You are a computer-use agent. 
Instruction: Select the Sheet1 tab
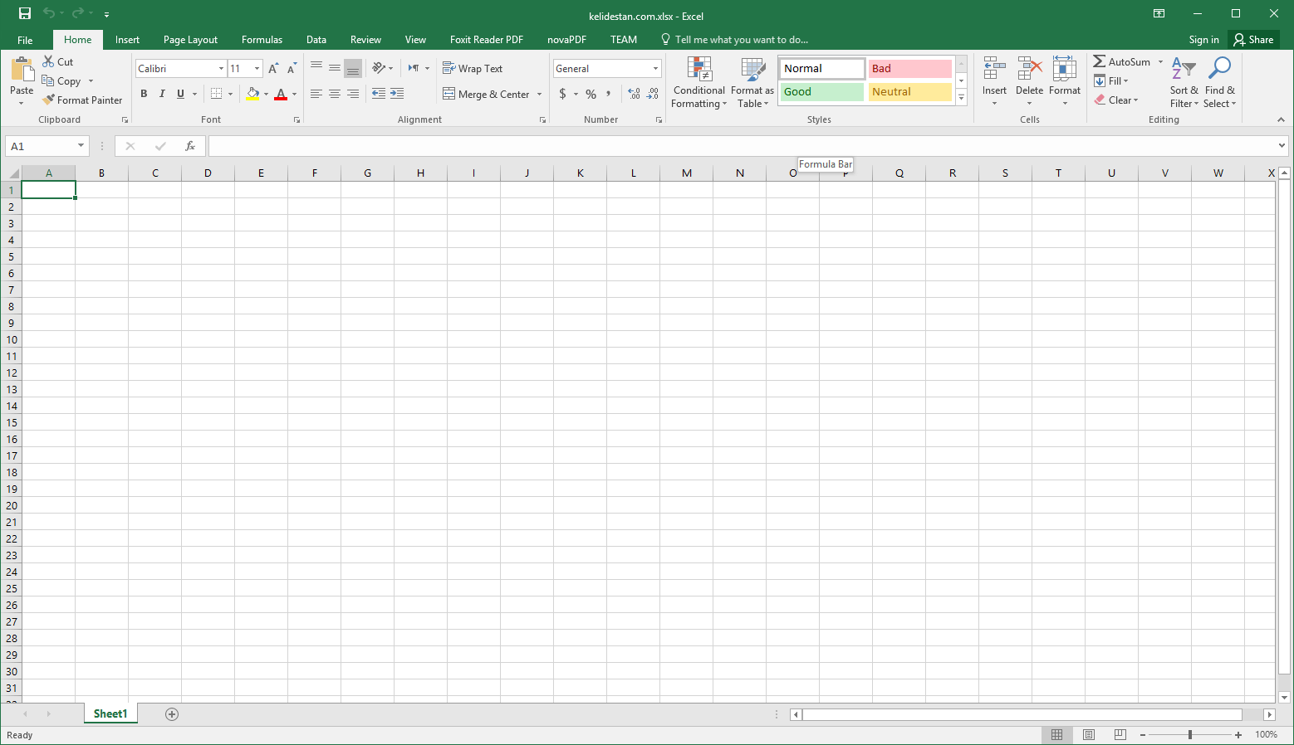coord(110,714)
